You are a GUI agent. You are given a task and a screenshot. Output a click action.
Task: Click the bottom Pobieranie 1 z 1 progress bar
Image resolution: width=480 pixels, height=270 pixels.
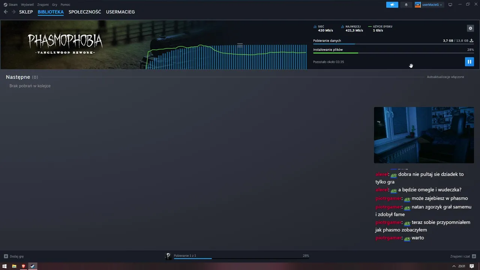tap(241, 258)
